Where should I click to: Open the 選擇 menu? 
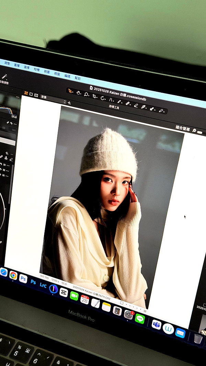pos(27,67)
